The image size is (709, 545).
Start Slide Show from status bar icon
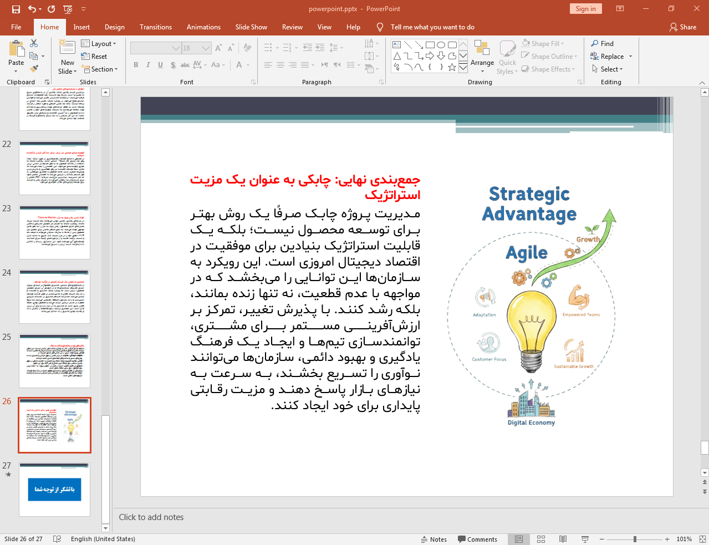(585, 539)
